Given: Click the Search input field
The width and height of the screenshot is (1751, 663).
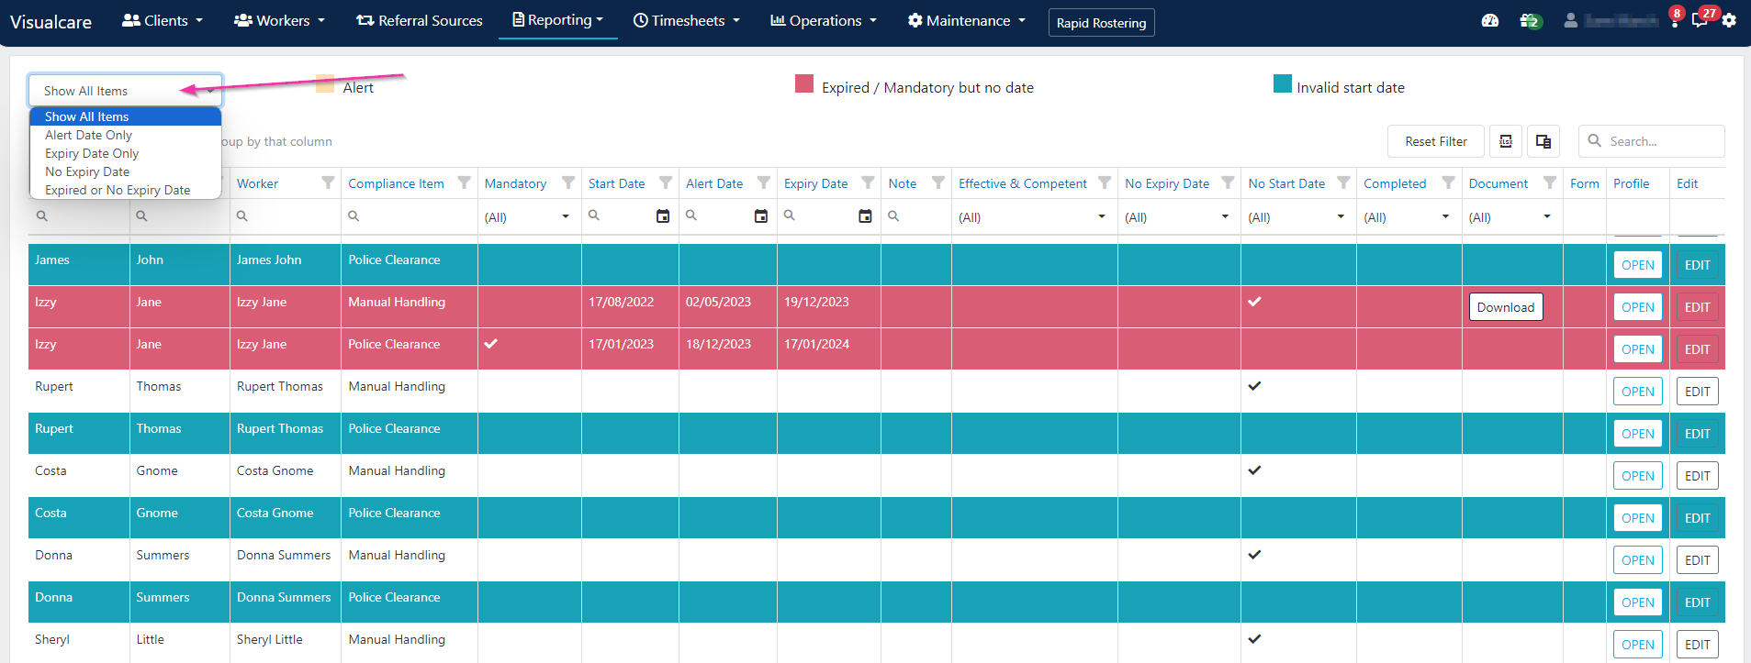Looking at the screenshot, I should [x=1652, y=141].
